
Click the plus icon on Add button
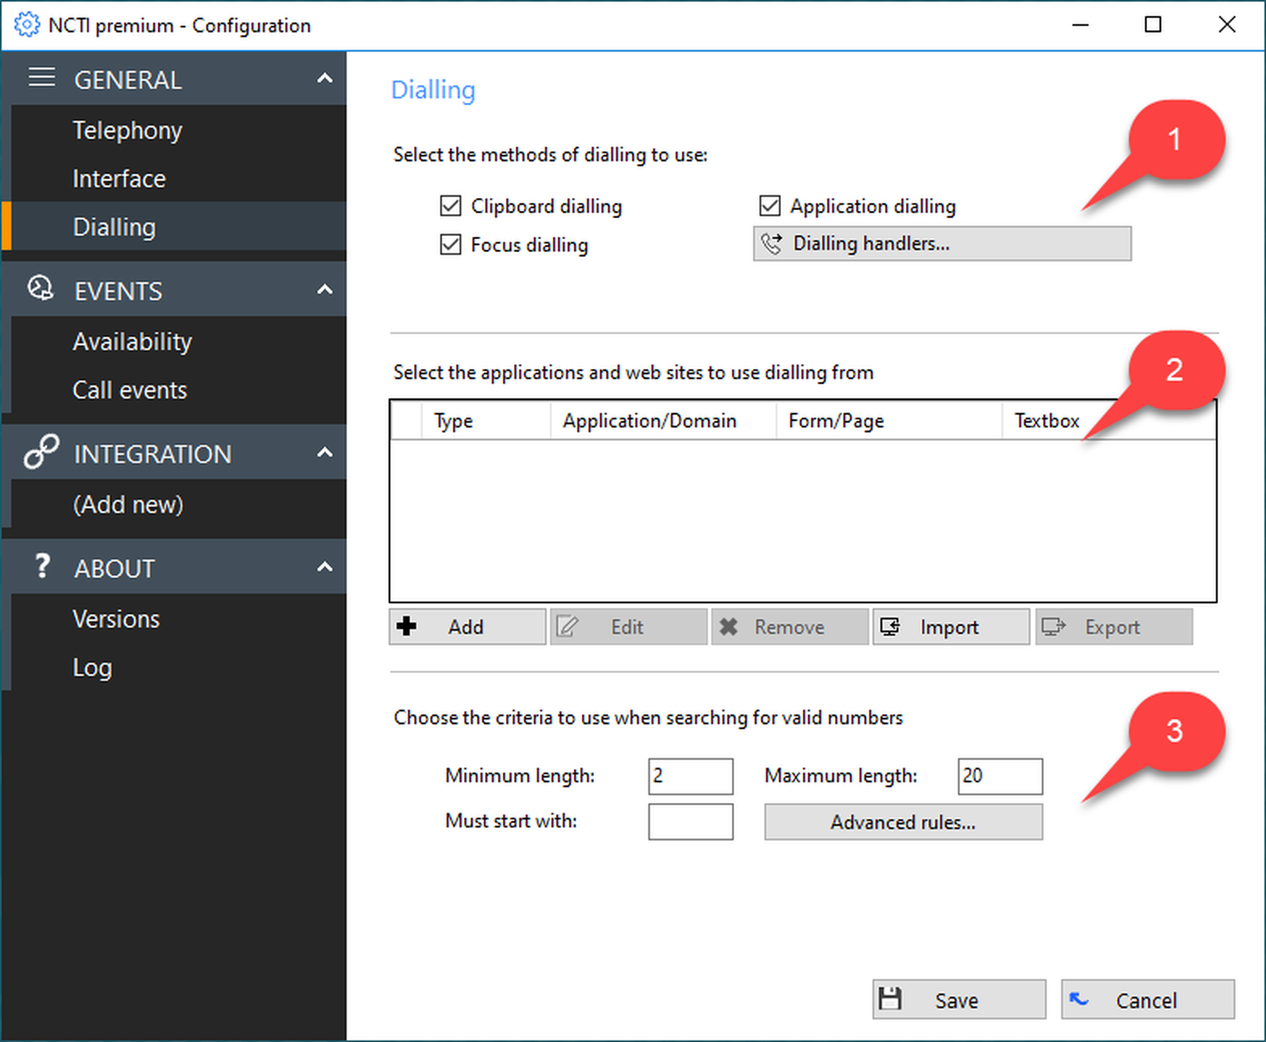[406, 627]
